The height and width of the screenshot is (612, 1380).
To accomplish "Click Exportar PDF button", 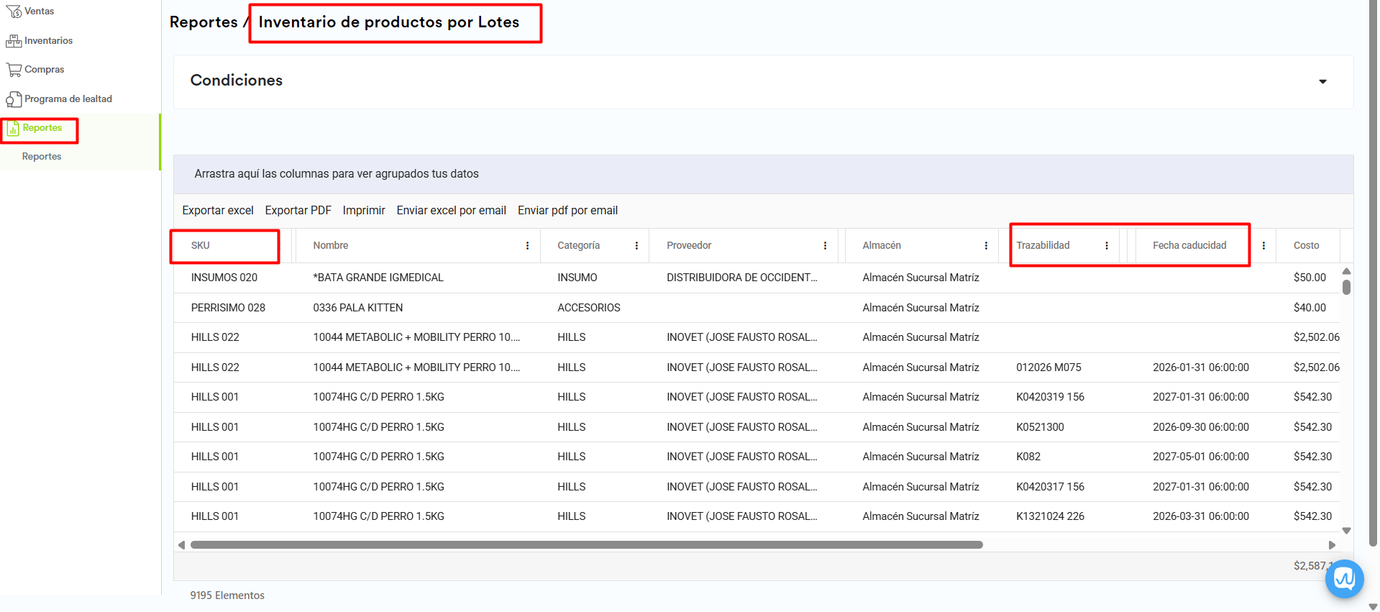I will coord(298,211).
